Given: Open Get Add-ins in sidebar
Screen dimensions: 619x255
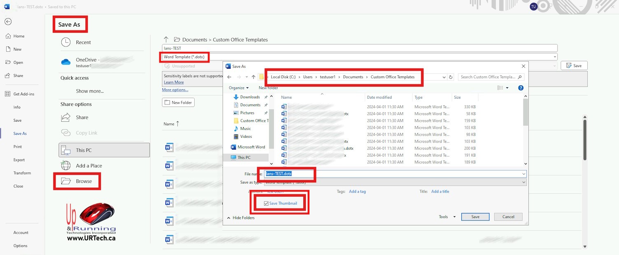Looking at the screenshot, I should [x=23, y=94].
